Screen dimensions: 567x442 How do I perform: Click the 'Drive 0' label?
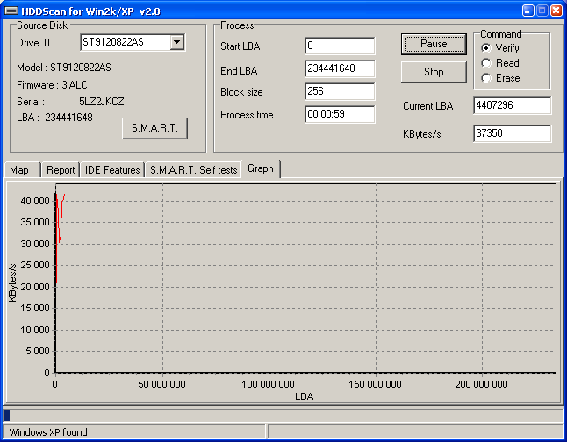point(33,43)
